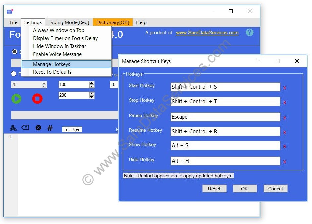
Task: Click the backspace clear icon
Action: click(x=25, y=128)
